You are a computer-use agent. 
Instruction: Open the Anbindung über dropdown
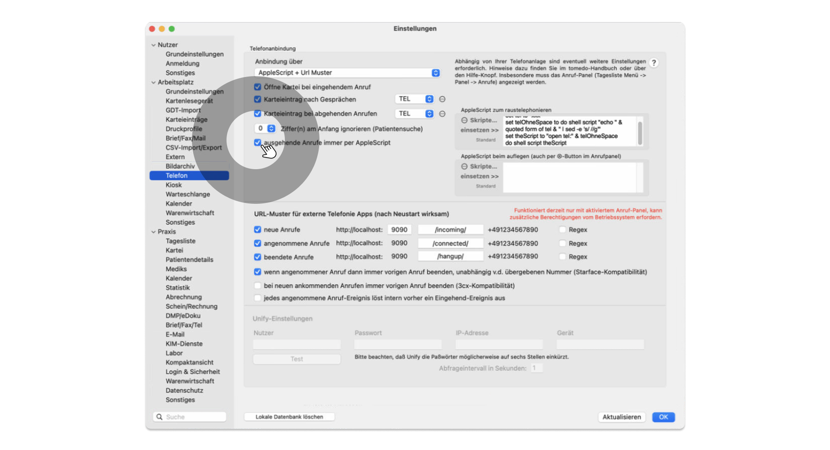pyautogui.click(x=348, y=73)
